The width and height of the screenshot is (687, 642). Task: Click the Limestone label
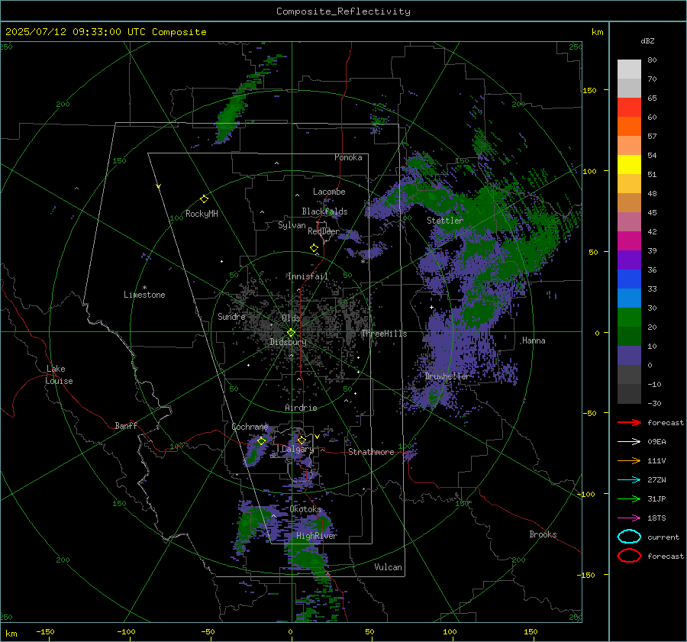(144, 295)
